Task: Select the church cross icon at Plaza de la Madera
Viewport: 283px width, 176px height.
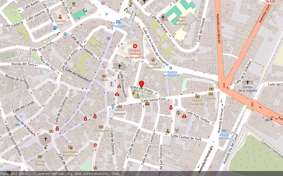Action: (45, 139)
